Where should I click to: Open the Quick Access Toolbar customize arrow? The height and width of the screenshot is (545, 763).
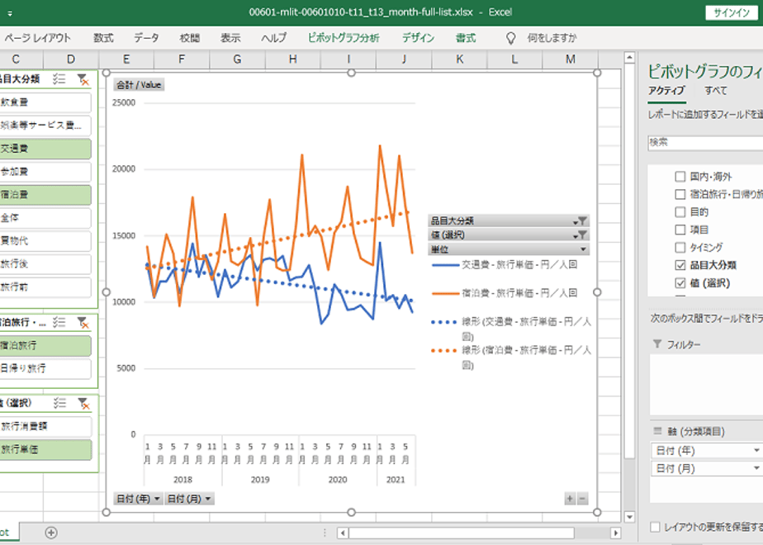(x=10, y=13)
